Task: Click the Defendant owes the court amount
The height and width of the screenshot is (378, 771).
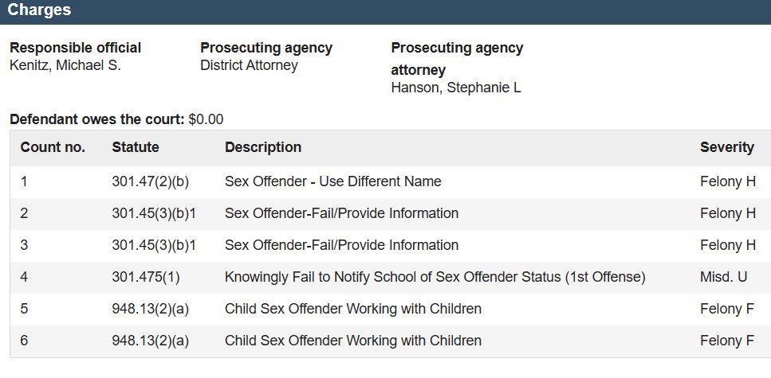Action: [206, 119]
